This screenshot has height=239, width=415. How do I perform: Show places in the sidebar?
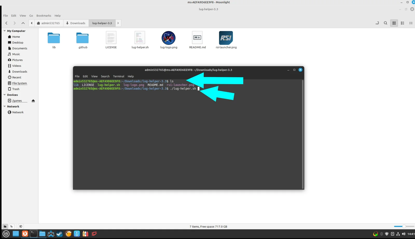[5, 226]
